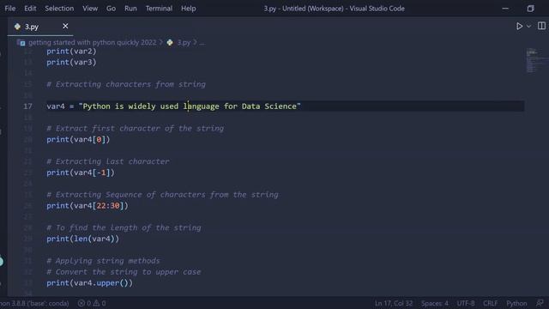Click the 'Ln 17, Col 32' cursor position
This screenshot has width=549, height=309.
coord(394,303)
